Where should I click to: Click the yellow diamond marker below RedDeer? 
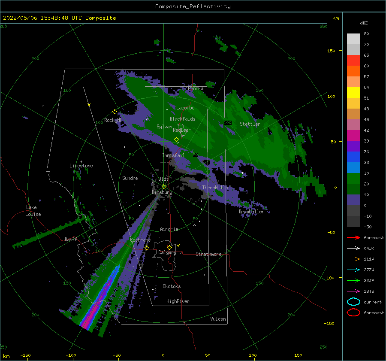176,140
